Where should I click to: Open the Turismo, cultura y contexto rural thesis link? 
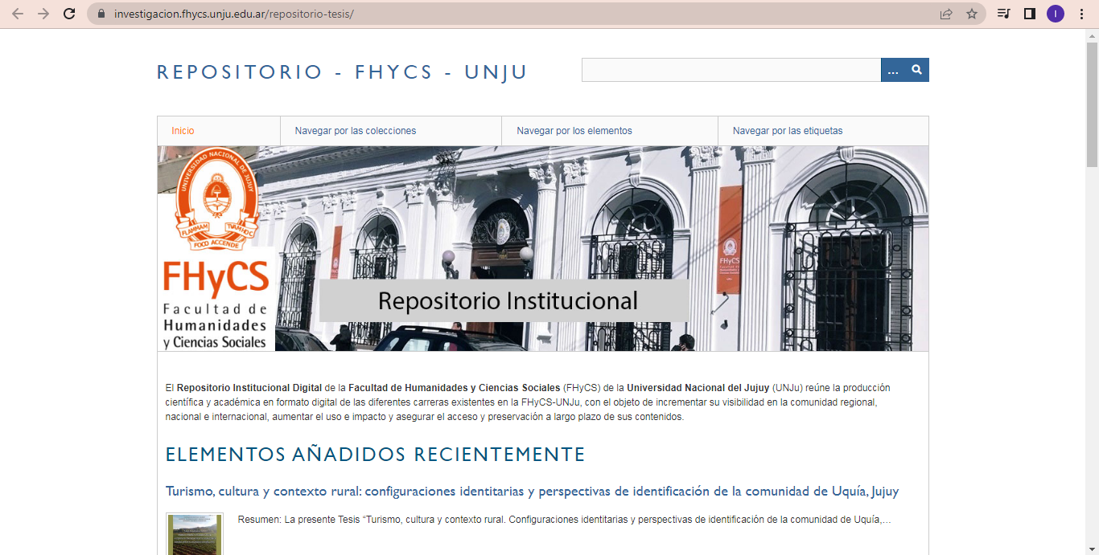(532, 491)
